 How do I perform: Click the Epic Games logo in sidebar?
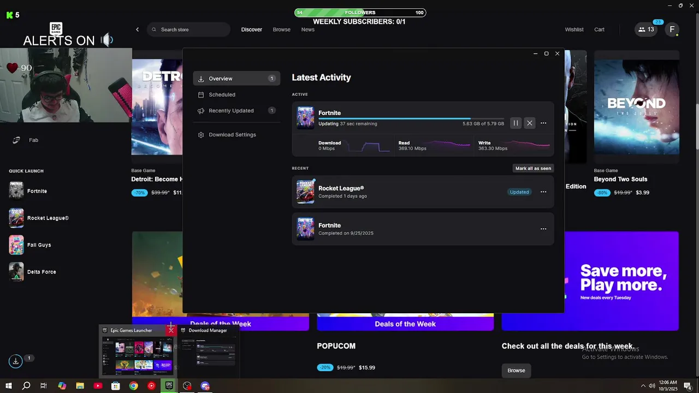[x=56, y=28]
